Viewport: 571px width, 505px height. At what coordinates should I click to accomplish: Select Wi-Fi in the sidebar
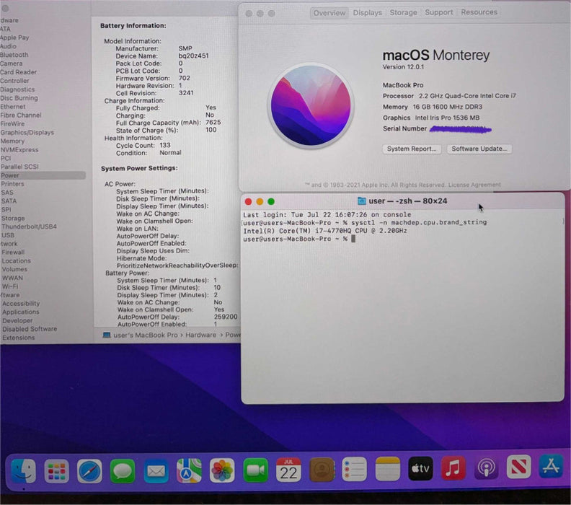point(10,286)
